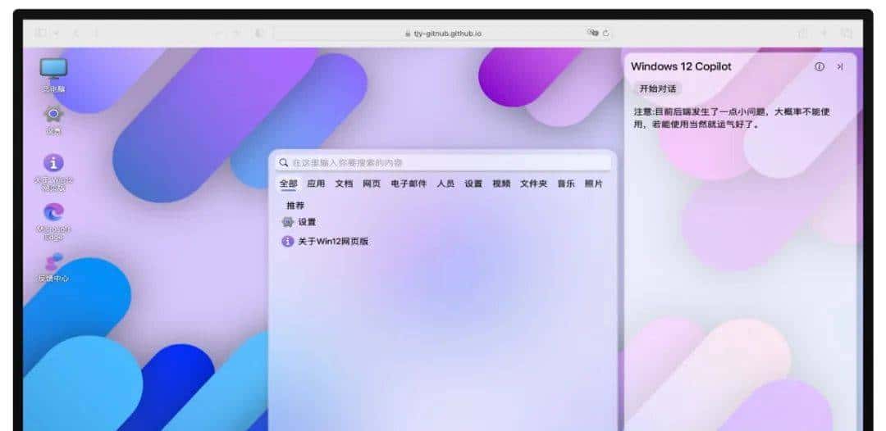
Task: Select the 电子邮件 search tab
Action: click(x=409, y=184)
